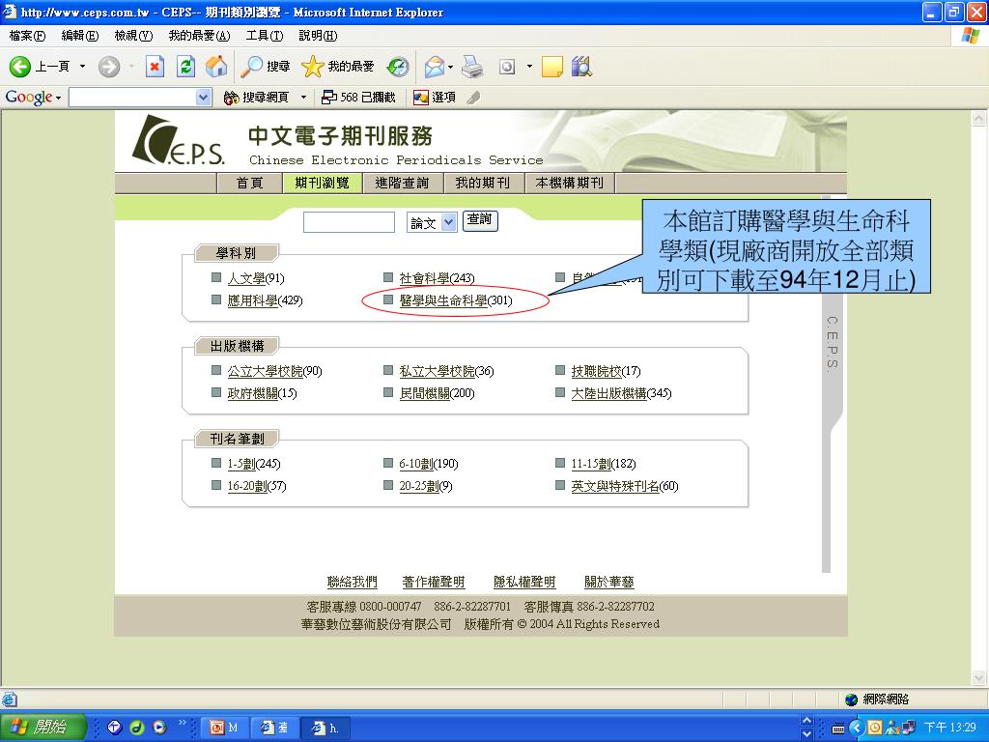Viewport: 989px width, 742px height.
Task: Expand the Google search box dropdown
Action: (203, 98)
